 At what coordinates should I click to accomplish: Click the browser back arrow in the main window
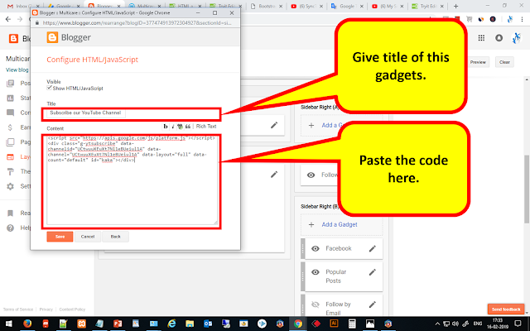tap(8, 19)
